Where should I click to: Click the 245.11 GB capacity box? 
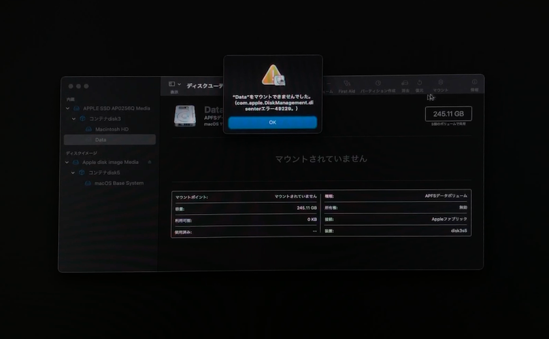click(x=448, y=114)
